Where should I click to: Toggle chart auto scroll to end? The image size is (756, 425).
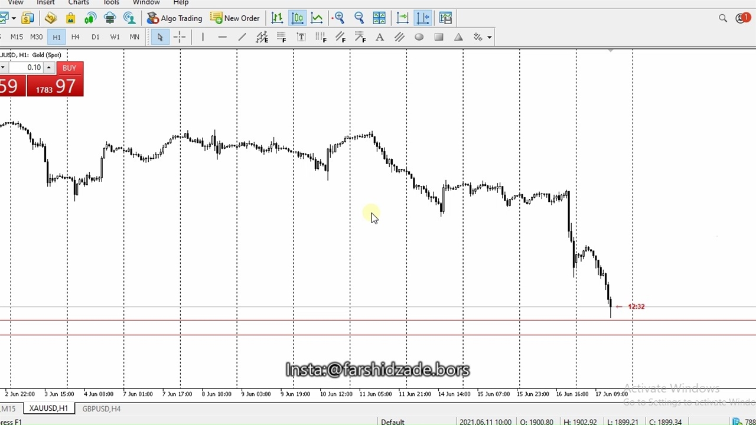403,18
